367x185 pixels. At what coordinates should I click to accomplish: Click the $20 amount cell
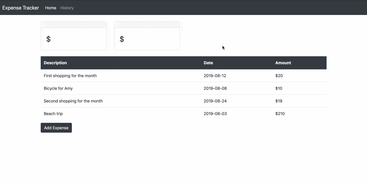(x=279, y=76)
